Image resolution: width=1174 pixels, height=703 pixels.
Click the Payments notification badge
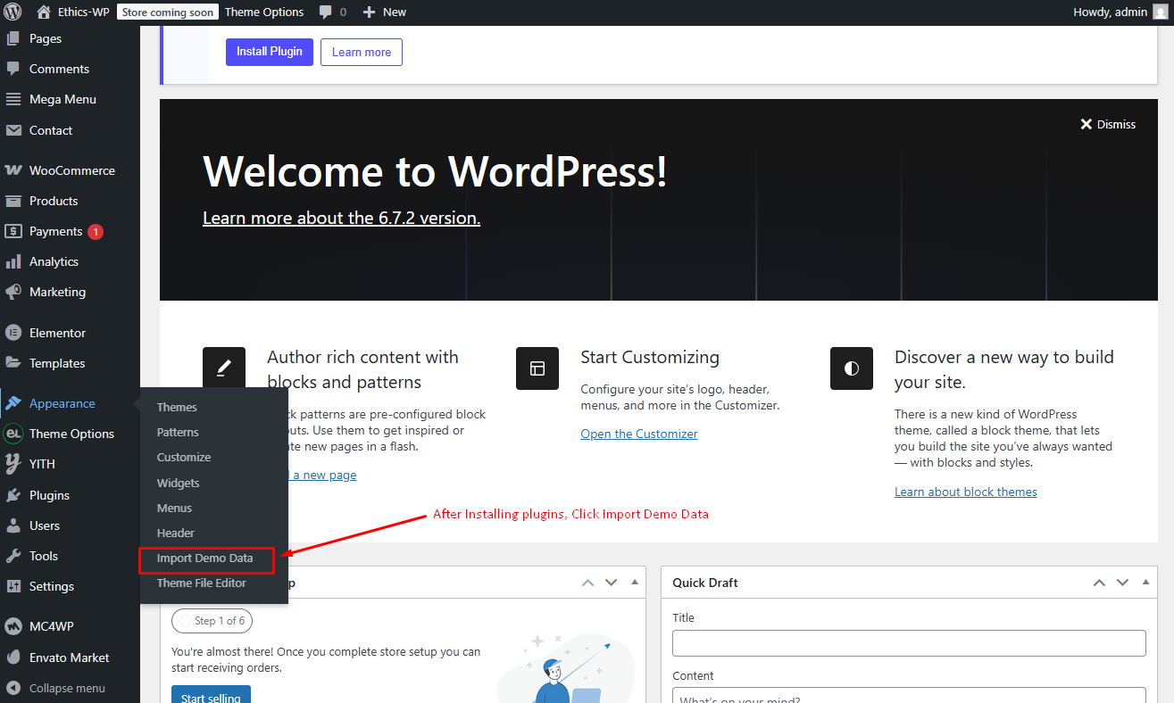pyautogui.click(x=96, y=232)
